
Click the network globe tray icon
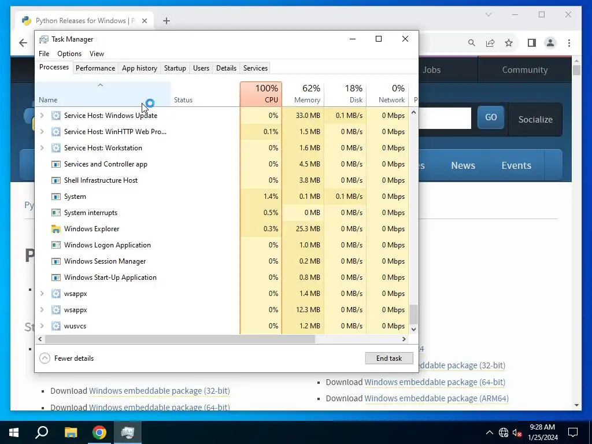tap(504, 432)
